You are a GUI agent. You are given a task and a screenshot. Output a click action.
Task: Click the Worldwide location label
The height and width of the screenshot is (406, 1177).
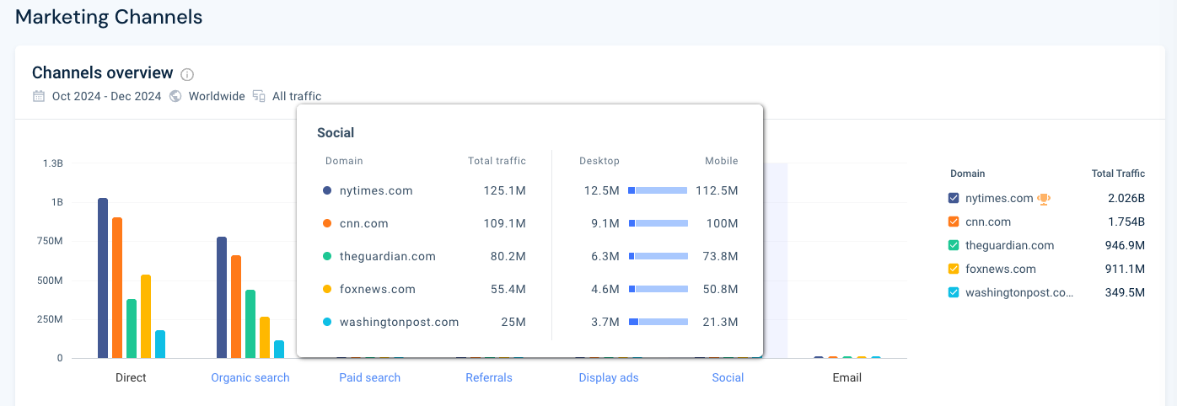pyautogui.click(x=217, y=96)
